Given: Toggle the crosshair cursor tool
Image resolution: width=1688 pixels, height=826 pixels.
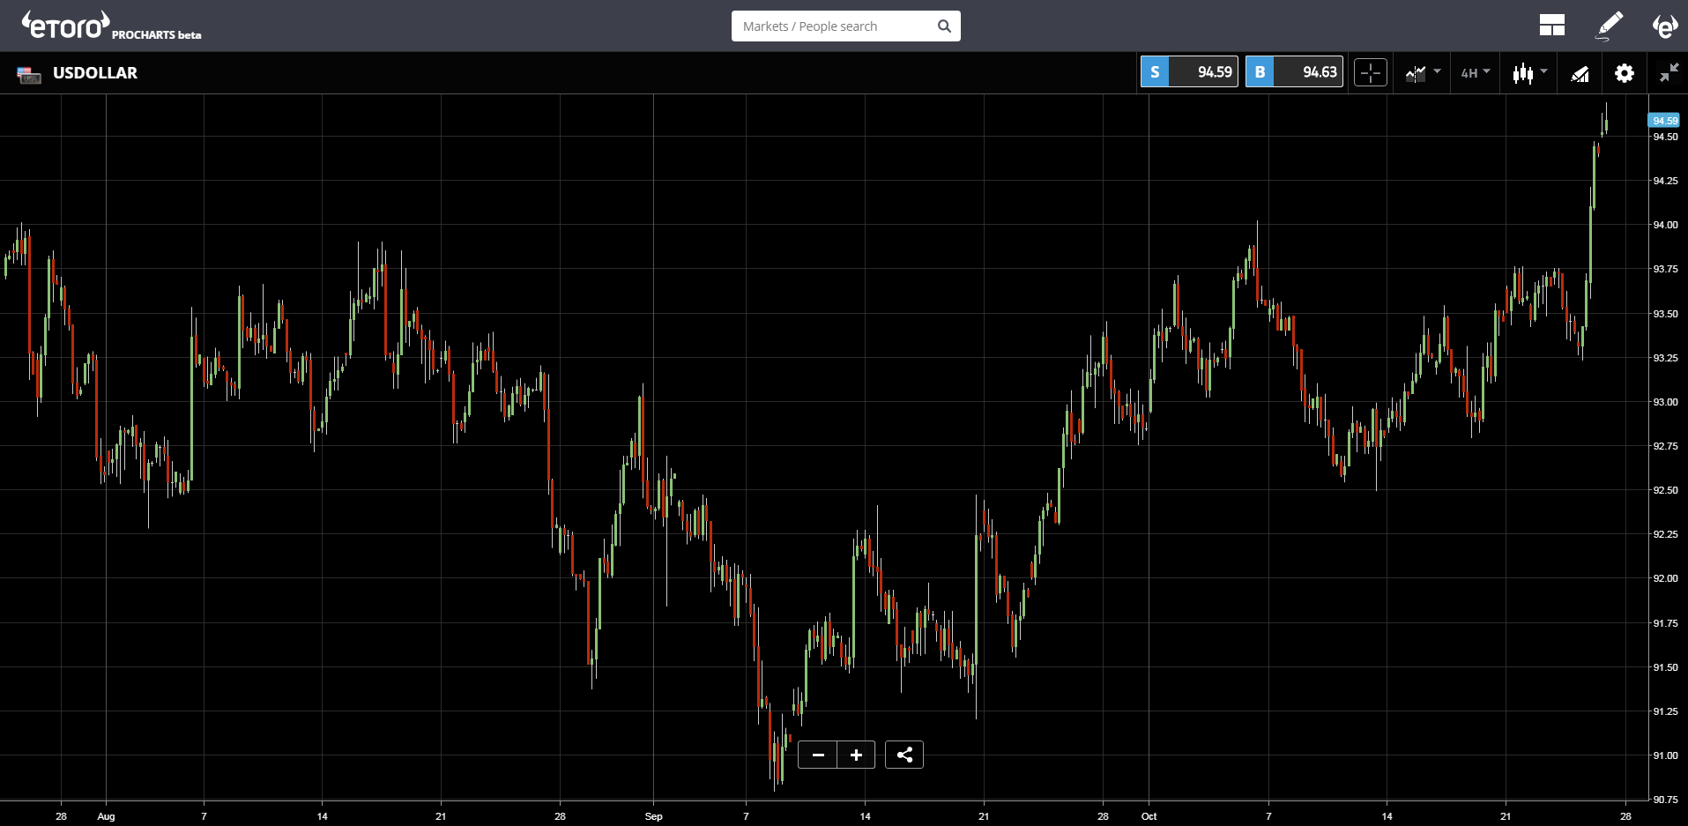Looking at the screenshot, I should [x=1371, y=73].
